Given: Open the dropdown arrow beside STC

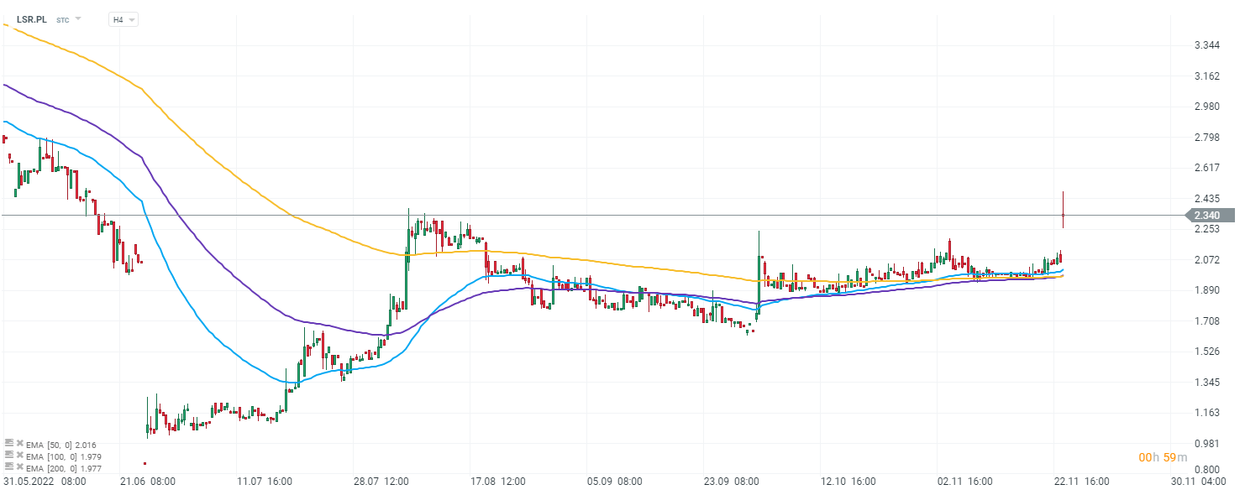Looking at the screenshot, I should [x=78, y=18].
